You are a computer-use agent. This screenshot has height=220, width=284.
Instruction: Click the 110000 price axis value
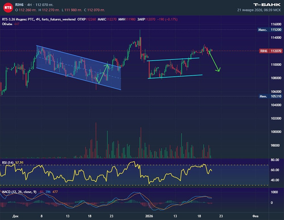276,65
